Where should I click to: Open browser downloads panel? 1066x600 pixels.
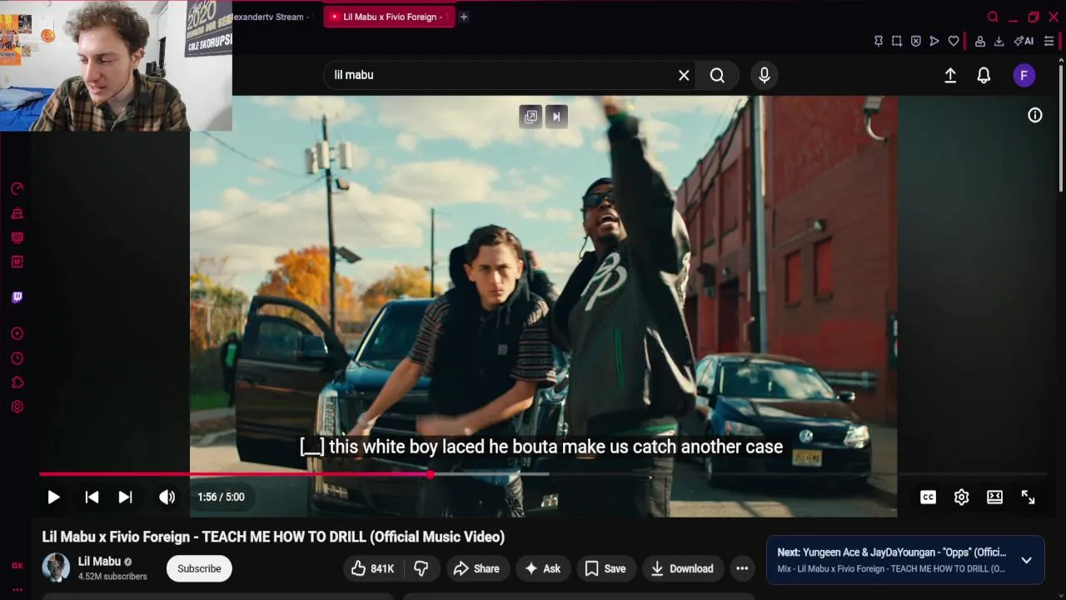[x=999, y=41]
